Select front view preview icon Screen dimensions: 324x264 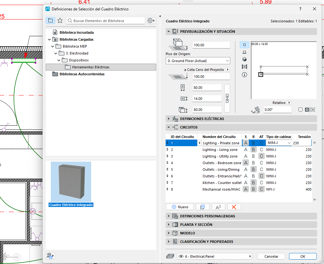click(244, 52)
